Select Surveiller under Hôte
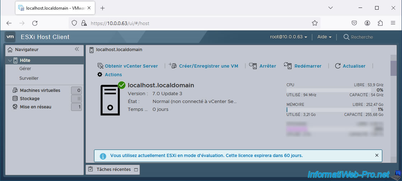Screen dimensions: 402x181 coord(29,78)
